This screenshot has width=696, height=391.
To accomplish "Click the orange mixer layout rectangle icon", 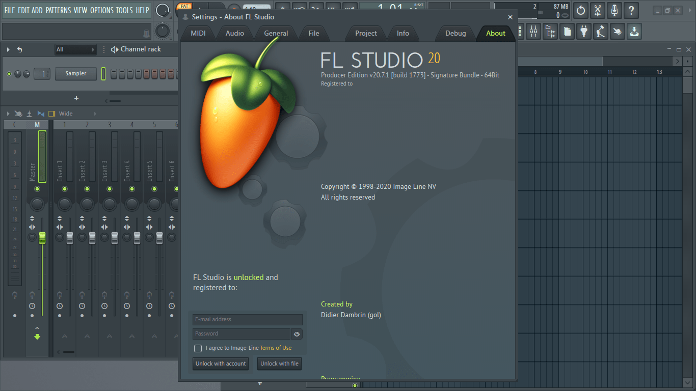I will point(51,114).
